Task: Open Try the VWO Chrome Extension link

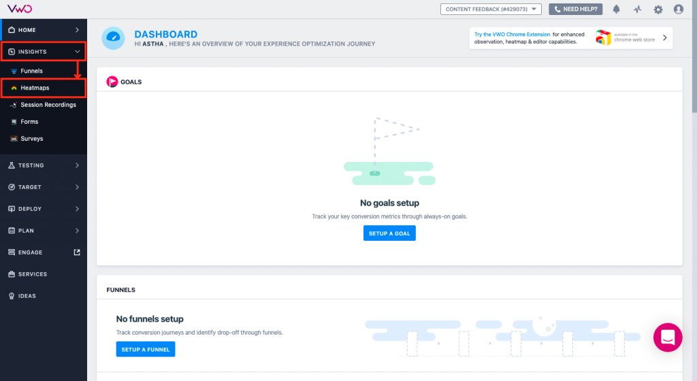Action: click(512, 34)
